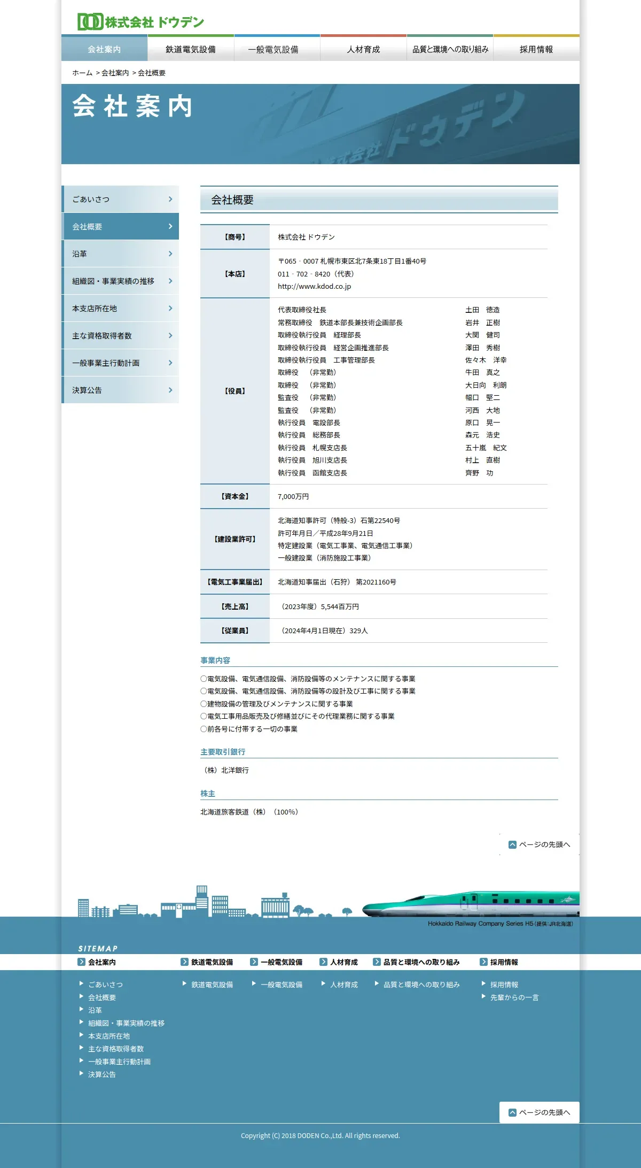This screenshot has height=1168, width=641.
Task: Click the triangle bullet beside 先輩からの一言
Action: pyautogui.click(x=483, y=996)
